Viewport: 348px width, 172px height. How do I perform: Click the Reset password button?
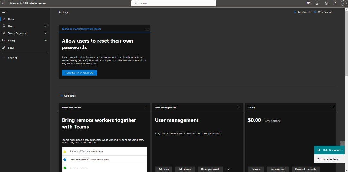click(210, 169)
